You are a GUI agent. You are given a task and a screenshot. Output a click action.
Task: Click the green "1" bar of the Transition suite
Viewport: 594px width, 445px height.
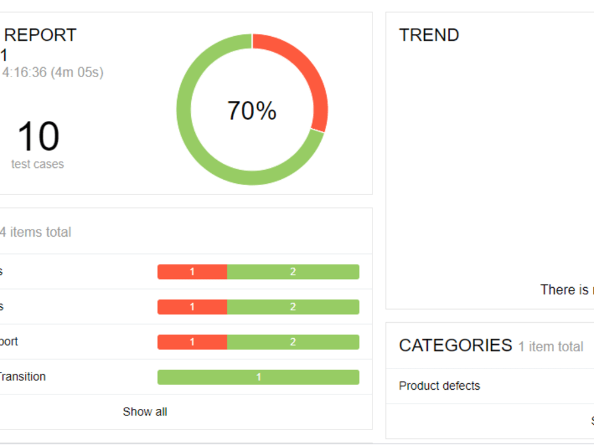[x=258, y=377]
